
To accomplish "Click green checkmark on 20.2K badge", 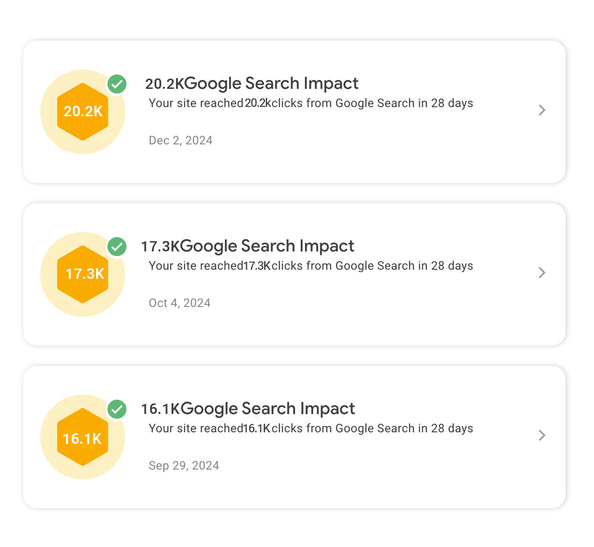I will click(x=117, y=84).
